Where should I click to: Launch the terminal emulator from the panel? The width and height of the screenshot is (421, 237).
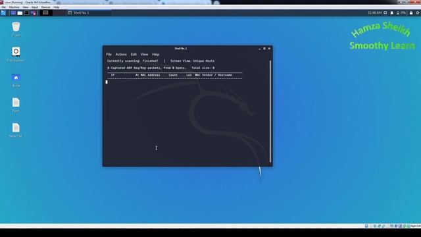[x=26, y=13]
